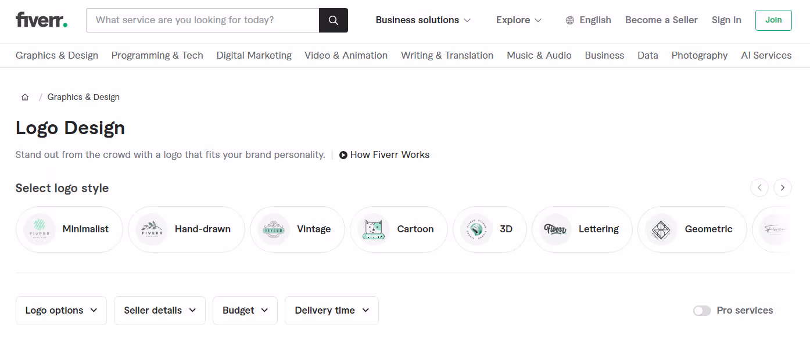Screen dimensions: 810x338
Task: Choose the Geometric style label
Action: pyautogui.click(x=709, y=229)
